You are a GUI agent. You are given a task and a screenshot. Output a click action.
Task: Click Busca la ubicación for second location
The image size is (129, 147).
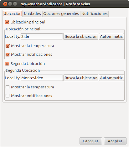coord(81,78)
